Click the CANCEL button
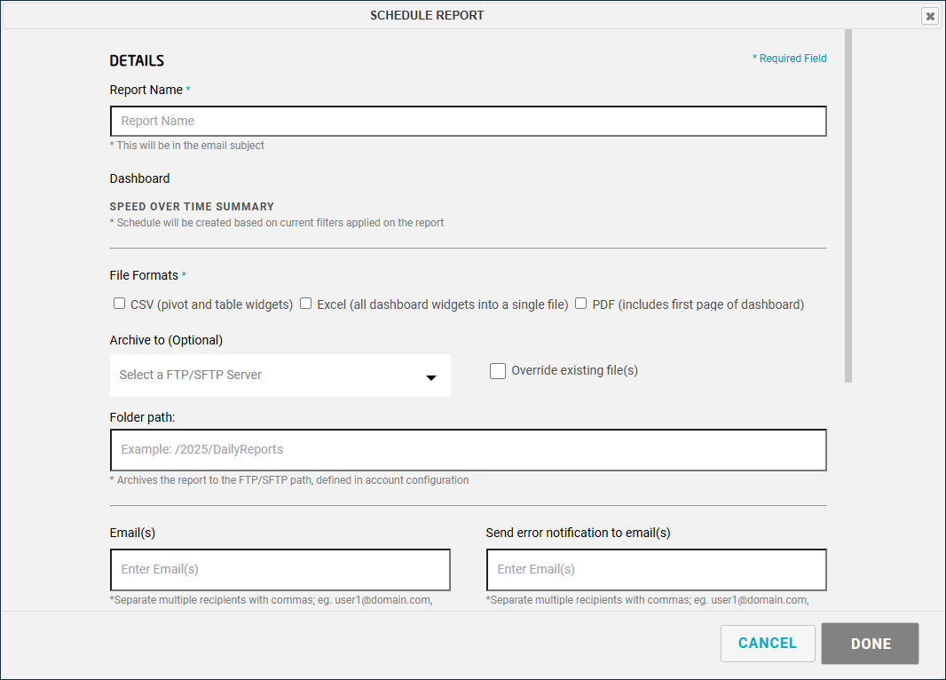 pyautogui.click(x=768, y=644)
